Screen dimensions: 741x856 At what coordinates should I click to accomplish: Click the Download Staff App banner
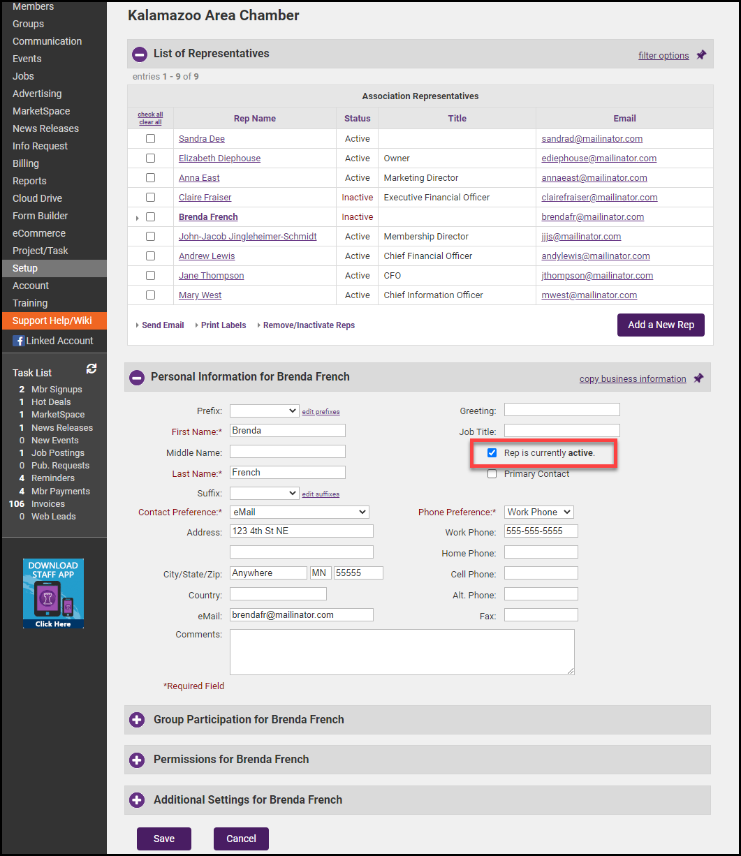(x=53, y=593)
